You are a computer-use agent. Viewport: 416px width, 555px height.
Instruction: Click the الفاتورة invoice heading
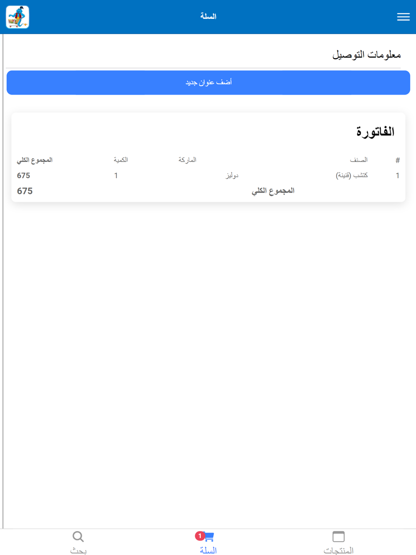(375, 132)
